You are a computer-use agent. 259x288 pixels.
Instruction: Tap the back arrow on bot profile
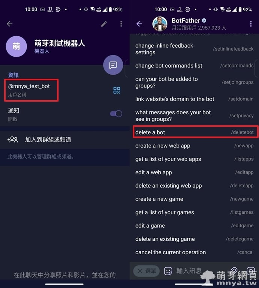coord(9,24)
